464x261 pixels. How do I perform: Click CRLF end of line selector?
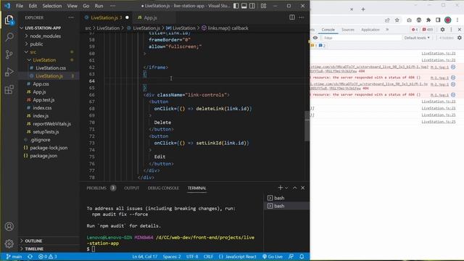[x=208, y=257]
